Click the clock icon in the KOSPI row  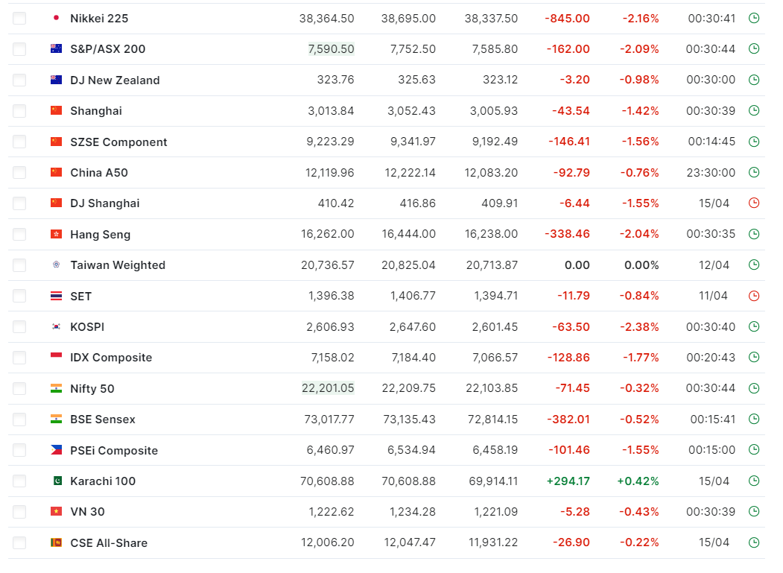[x=754, y=326]
